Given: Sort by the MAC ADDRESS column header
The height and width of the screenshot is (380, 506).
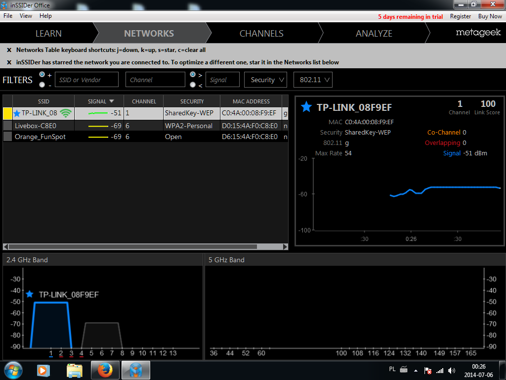Looking at the screenshot, I should tap(251, 101).
